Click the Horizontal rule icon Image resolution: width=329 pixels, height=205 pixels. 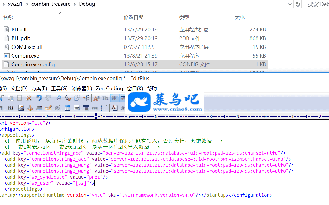(x=39, y=108)
